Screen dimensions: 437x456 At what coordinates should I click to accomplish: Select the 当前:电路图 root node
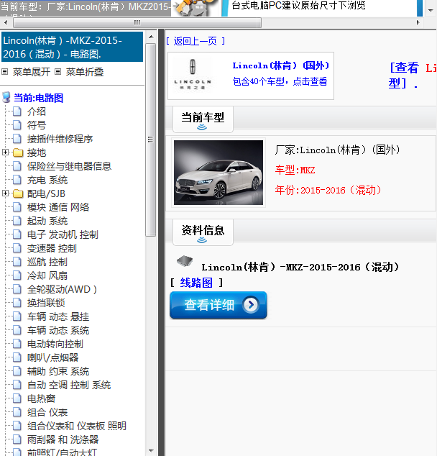(x=38, y=98)
